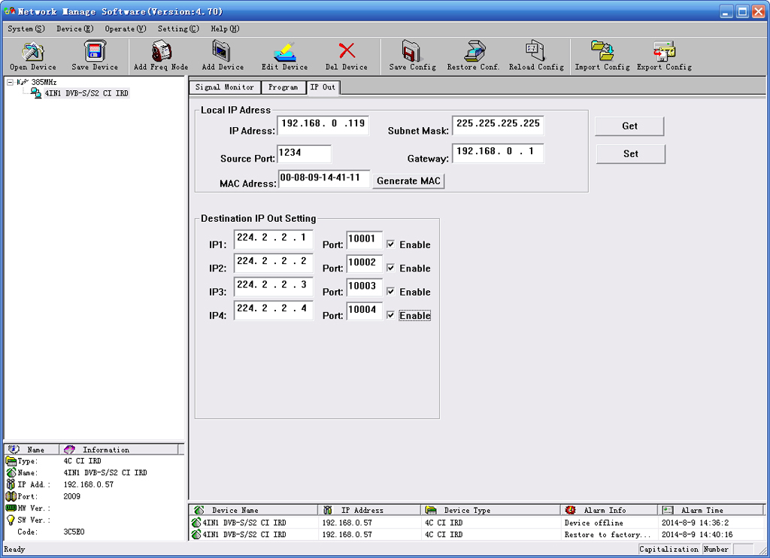
Task: Click the Alarm Info column header
Action: (x=609, y=511)
